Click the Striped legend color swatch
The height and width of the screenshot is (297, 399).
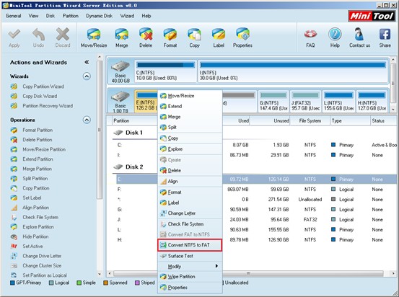[137, 283]
